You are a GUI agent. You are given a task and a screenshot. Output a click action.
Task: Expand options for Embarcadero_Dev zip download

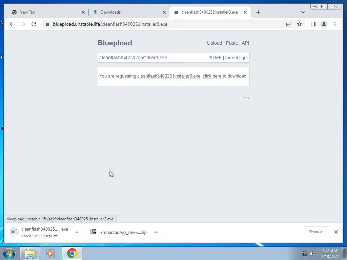[x=156, y=232]
